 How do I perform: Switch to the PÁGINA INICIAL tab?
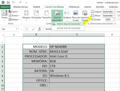coord(21,7)
